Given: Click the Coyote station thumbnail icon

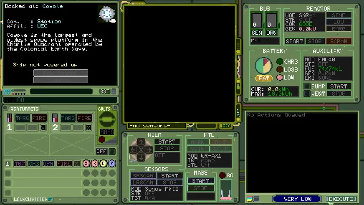Looking at the screenshot, I should (107, 14).
